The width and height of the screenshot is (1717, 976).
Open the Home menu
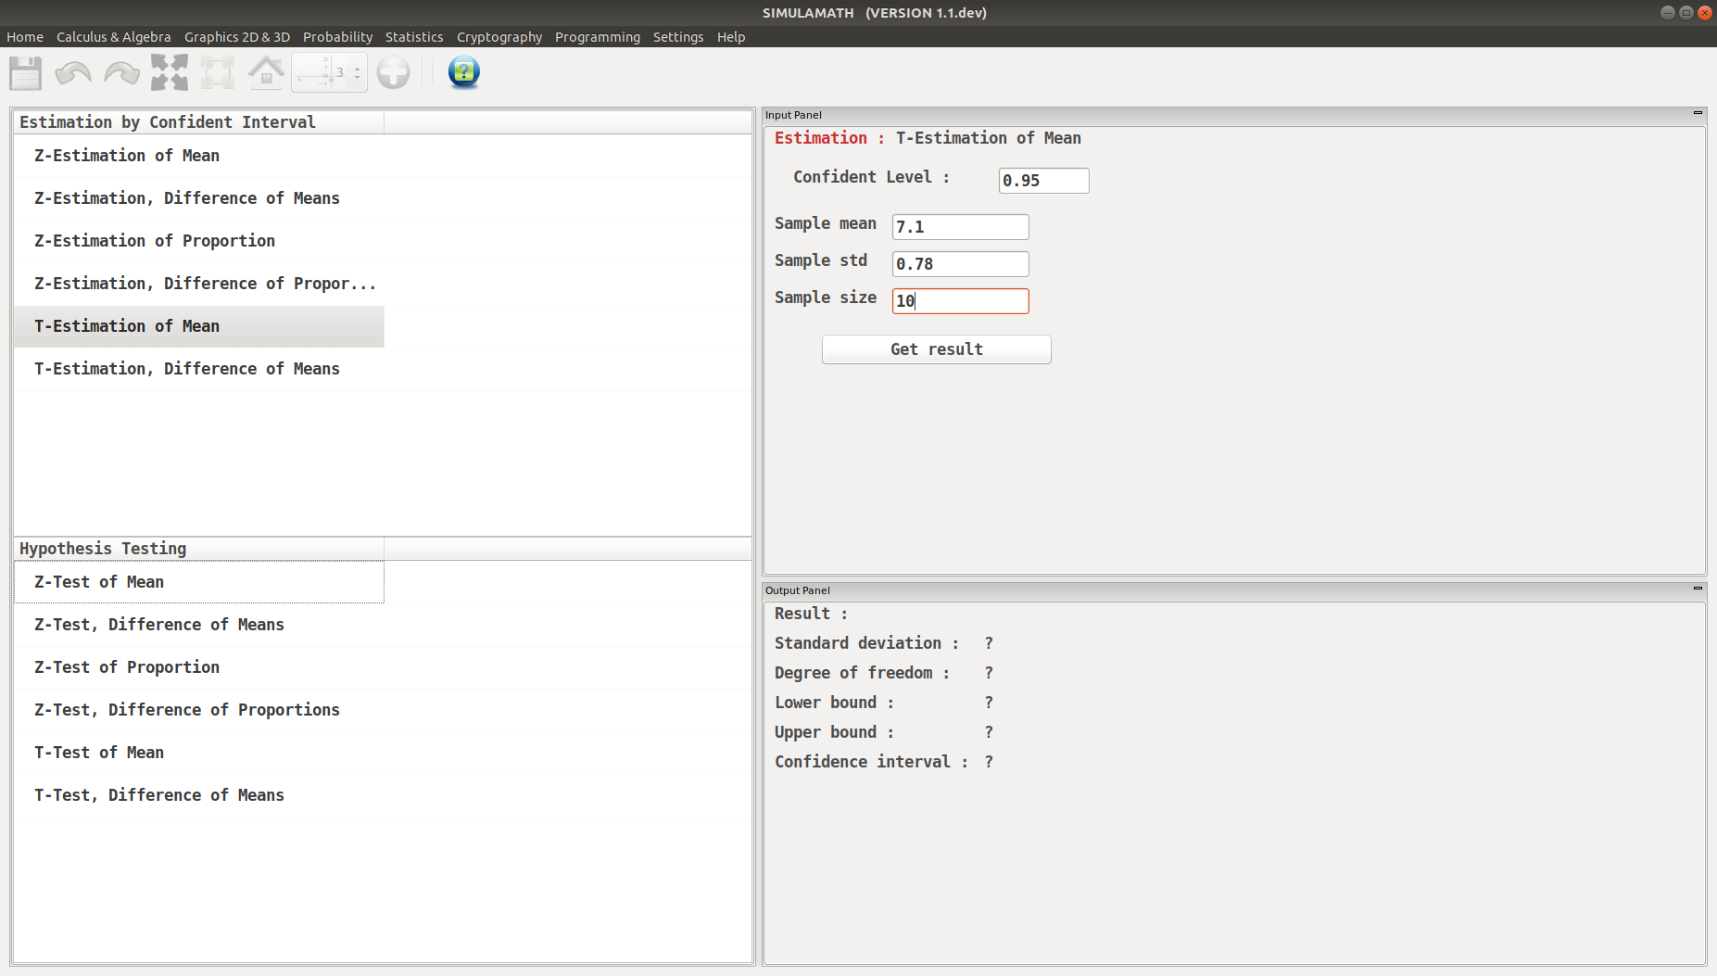(x=25, y=37)
